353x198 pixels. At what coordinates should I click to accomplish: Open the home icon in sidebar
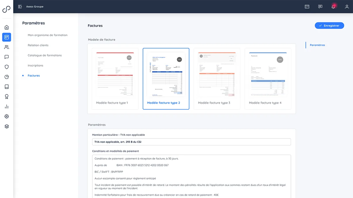(6, 27)
